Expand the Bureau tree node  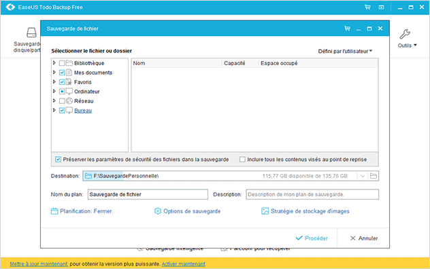click(x=54, y=110)
